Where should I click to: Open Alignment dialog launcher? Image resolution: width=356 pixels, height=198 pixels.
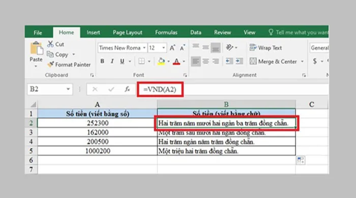(x=304, y=75)
